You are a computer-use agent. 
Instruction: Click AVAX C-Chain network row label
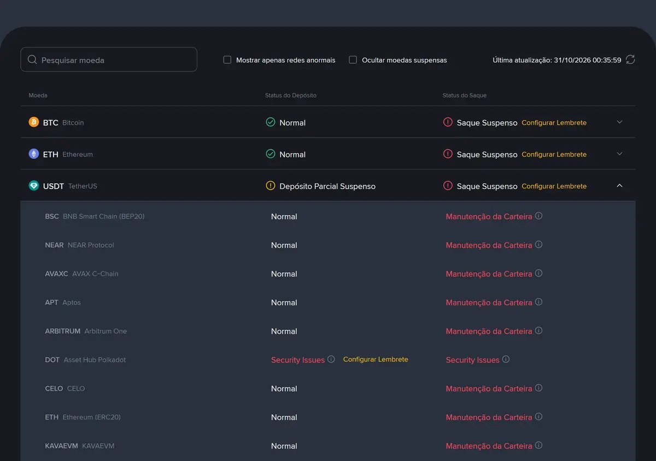point(81,274)
